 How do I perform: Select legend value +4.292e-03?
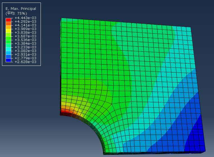click(x=25, y=22)
